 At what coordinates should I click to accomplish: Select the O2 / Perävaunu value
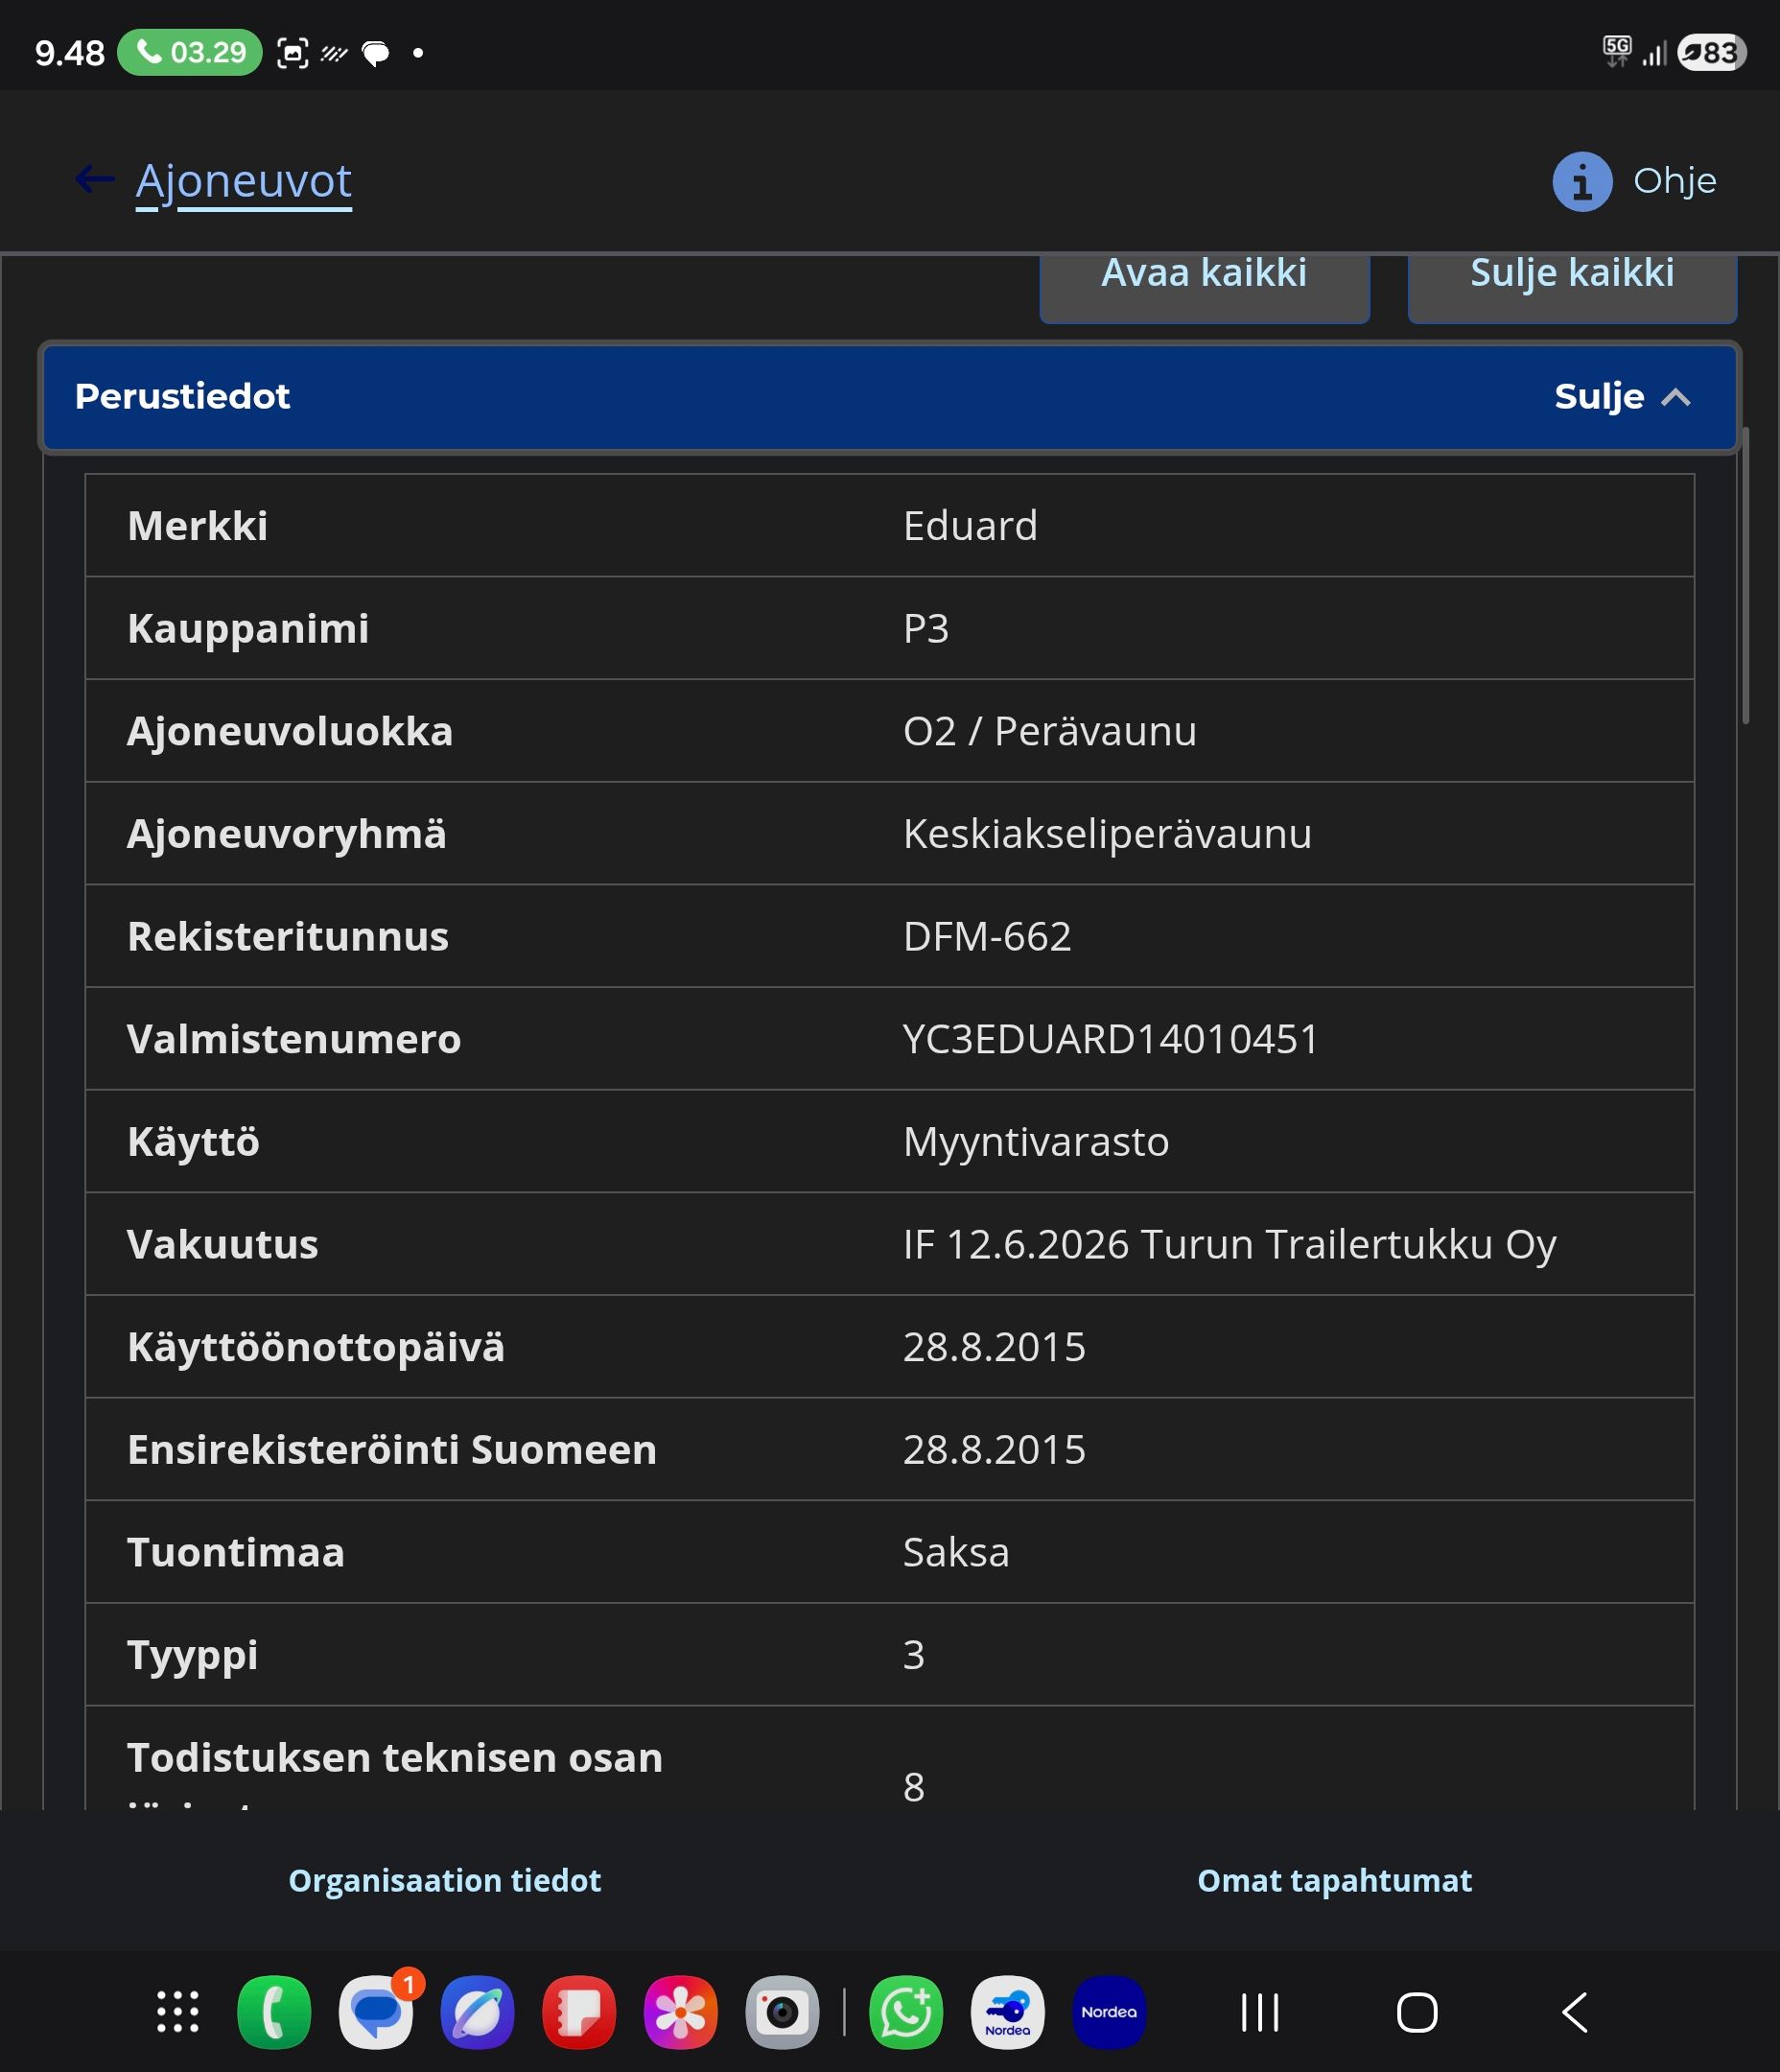[1050, 732]
